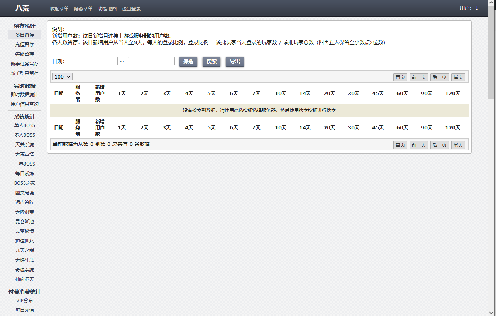The image size is (496, 316).
Task: Click the 7天 column header in top row
Action: click(256, 94)
